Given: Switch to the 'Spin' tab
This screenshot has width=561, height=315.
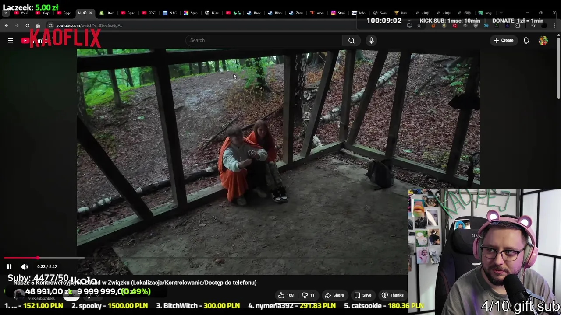Looking at the screenshot, I should pyautogui.click(x=191, y=13).
